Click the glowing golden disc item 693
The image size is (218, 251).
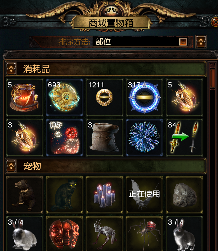[x=64, y=97]
